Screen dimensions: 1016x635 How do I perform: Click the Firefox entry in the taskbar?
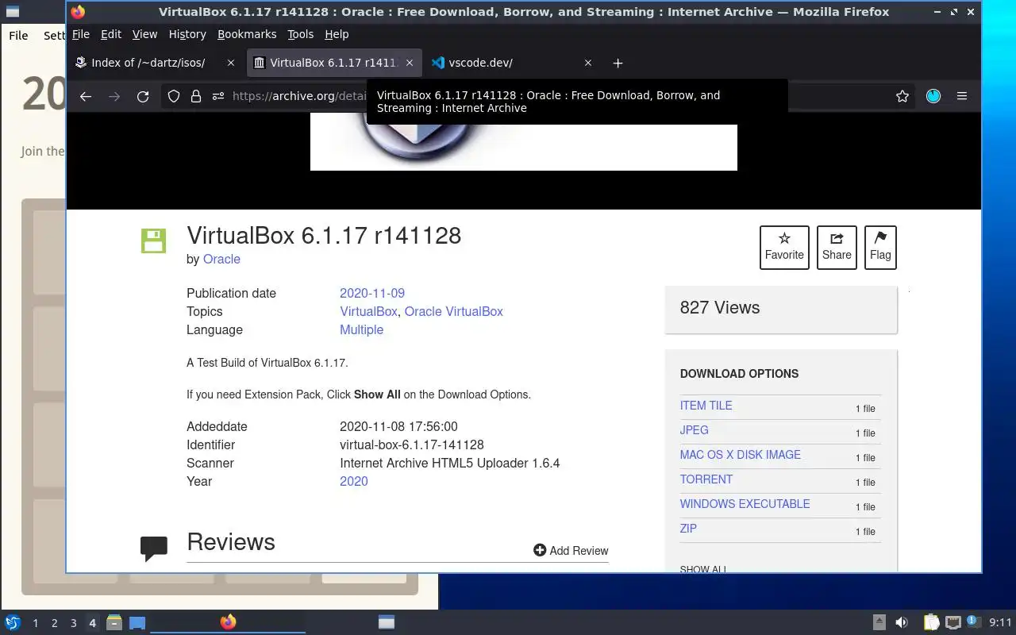228,622
